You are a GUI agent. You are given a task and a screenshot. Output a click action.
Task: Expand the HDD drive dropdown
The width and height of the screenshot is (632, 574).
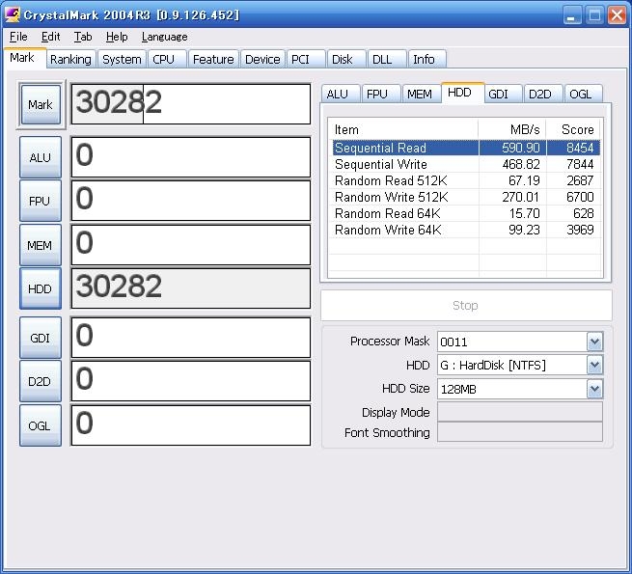(595, 366)
